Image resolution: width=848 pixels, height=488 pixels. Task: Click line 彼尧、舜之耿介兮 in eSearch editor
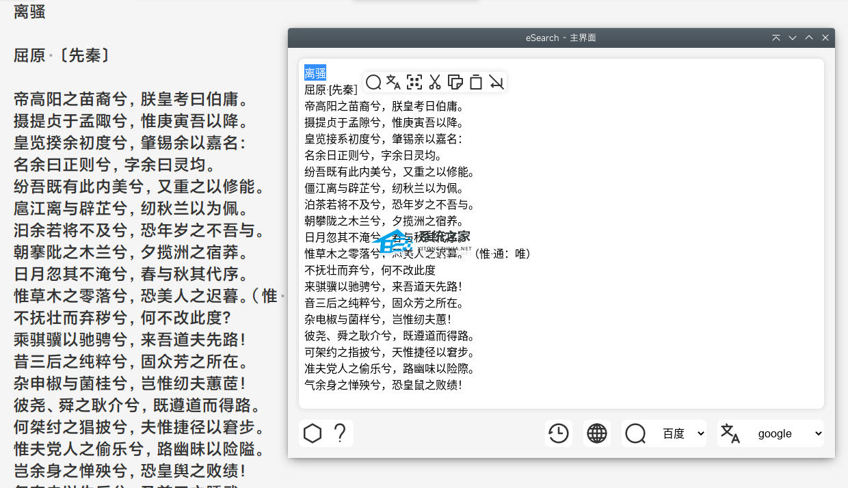pyautogui.click(x=390, y=336)
